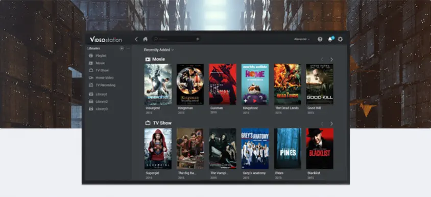Open the Kingsman movie poster
This screenshot has height=197, width=431.
(x=190, y=84)
